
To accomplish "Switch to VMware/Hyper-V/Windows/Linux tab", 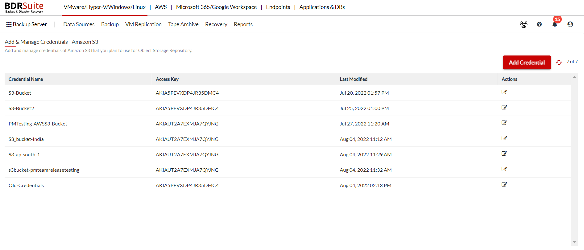I will (x=105, y=7).
